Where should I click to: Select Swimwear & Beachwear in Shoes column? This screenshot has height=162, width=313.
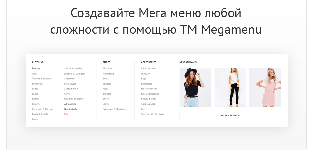coord(115,109)
